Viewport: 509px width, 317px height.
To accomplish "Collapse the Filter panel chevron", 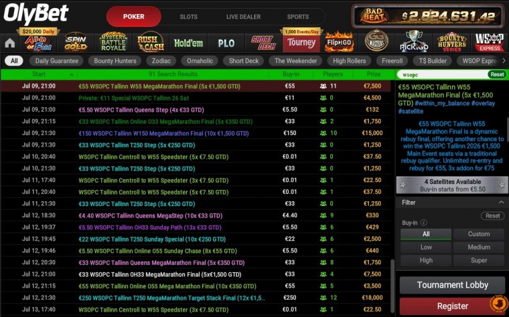I will (501, 202).
